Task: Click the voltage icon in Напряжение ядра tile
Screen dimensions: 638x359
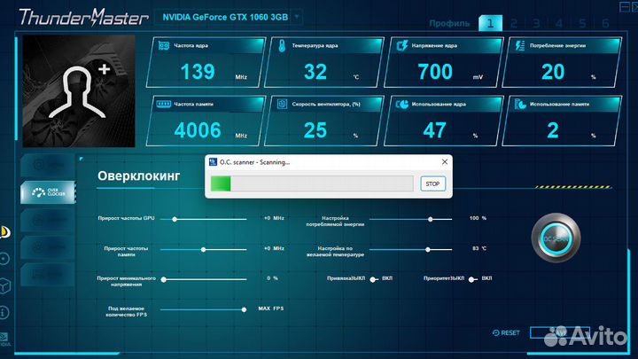Action: 401,45
